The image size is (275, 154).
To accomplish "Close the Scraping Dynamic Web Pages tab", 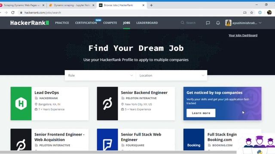I will coord(43,5).
